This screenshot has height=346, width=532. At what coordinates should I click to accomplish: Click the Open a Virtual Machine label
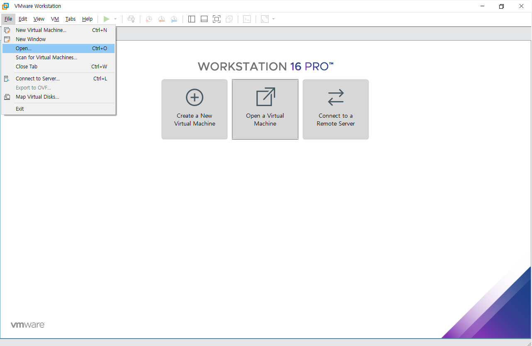(265, 120)
